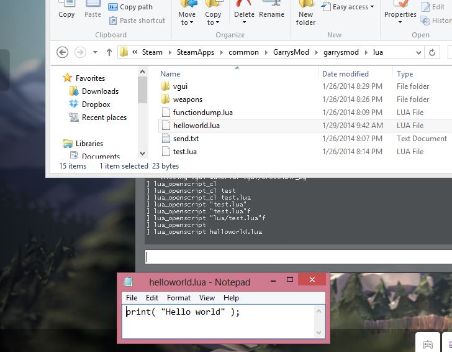This screenshot has height=352, width=452.
Task: Create a New folder from ribbon
Action: pyautogui.click(x=305, y=13)
